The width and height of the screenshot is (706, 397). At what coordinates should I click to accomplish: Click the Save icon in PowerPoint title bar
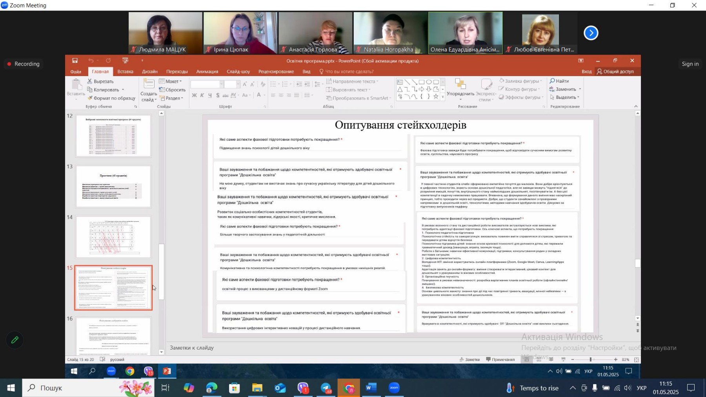pos(75,61)
